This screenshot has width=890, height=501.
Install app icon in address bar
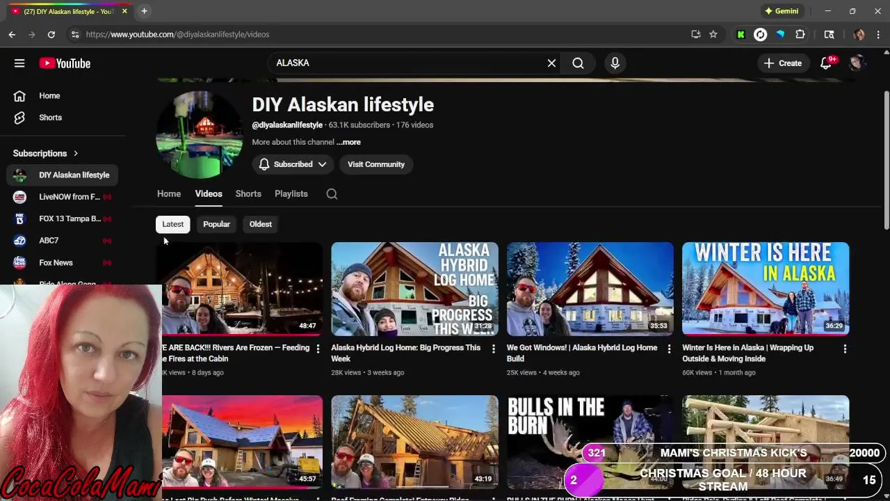coord(696,34)
